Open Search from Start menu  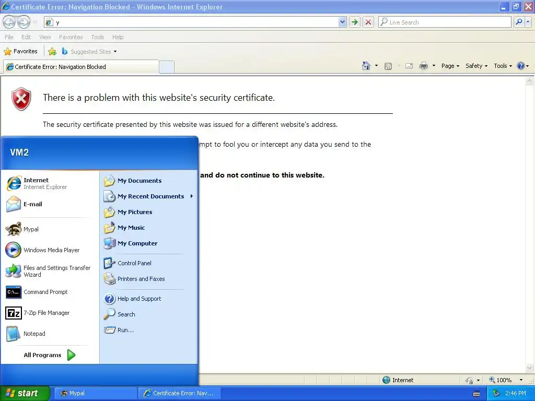149,314
